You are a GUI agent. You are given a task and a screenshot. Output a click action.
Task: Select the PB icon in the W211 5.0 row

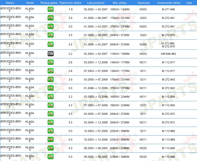click(50, 139)
